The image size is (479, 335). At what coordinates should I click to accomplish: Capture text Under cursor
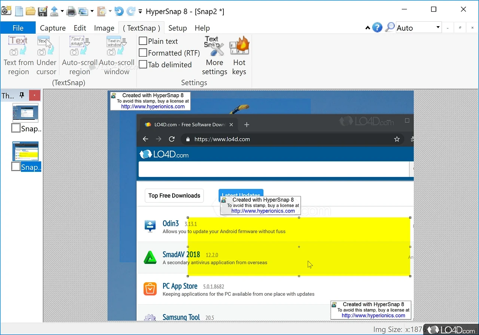46,55
